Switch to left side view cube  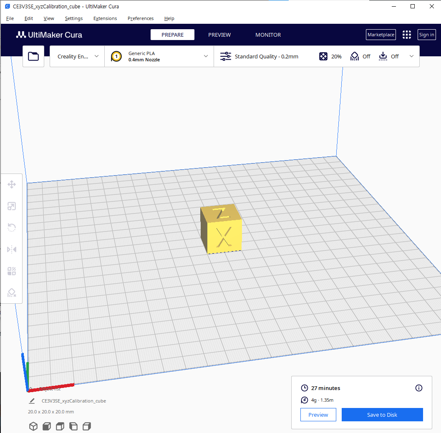(x=73, y=426)
